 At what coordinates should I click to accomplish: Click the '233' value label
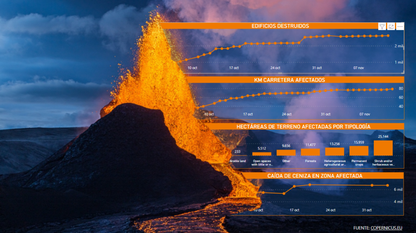pos(237,152)
